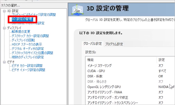The image size is (175, 105).
Task: Click the すべて value for CUDA - GPU
Action: tap(162, 71)
